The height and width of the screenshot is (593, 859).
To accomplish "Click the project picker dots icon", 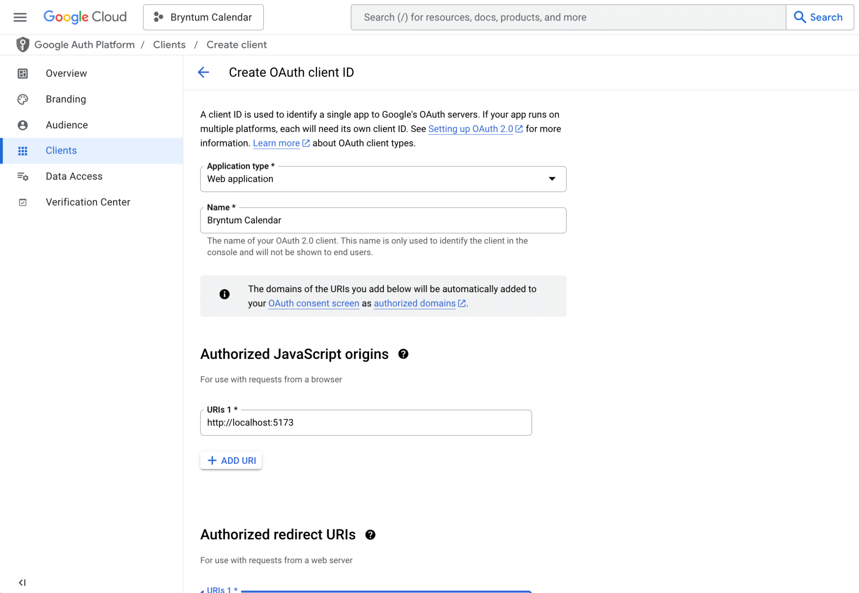I will (x=158, y=17).
